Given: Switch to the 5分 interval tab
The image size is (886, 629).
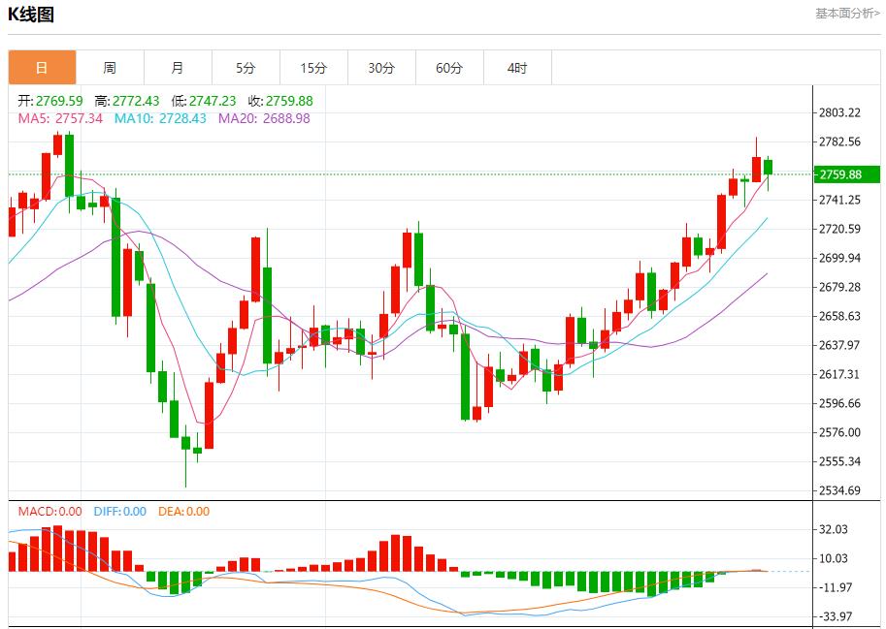Looking at the screenshot, I should click(246, 68).
